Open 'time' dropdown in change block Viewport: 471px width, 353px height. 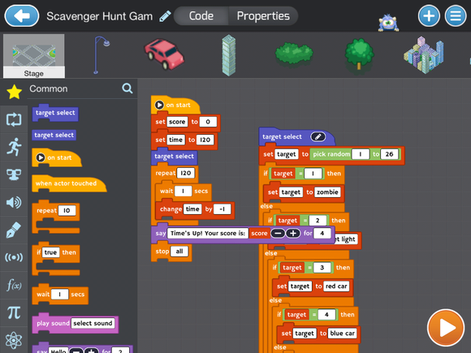192,209
